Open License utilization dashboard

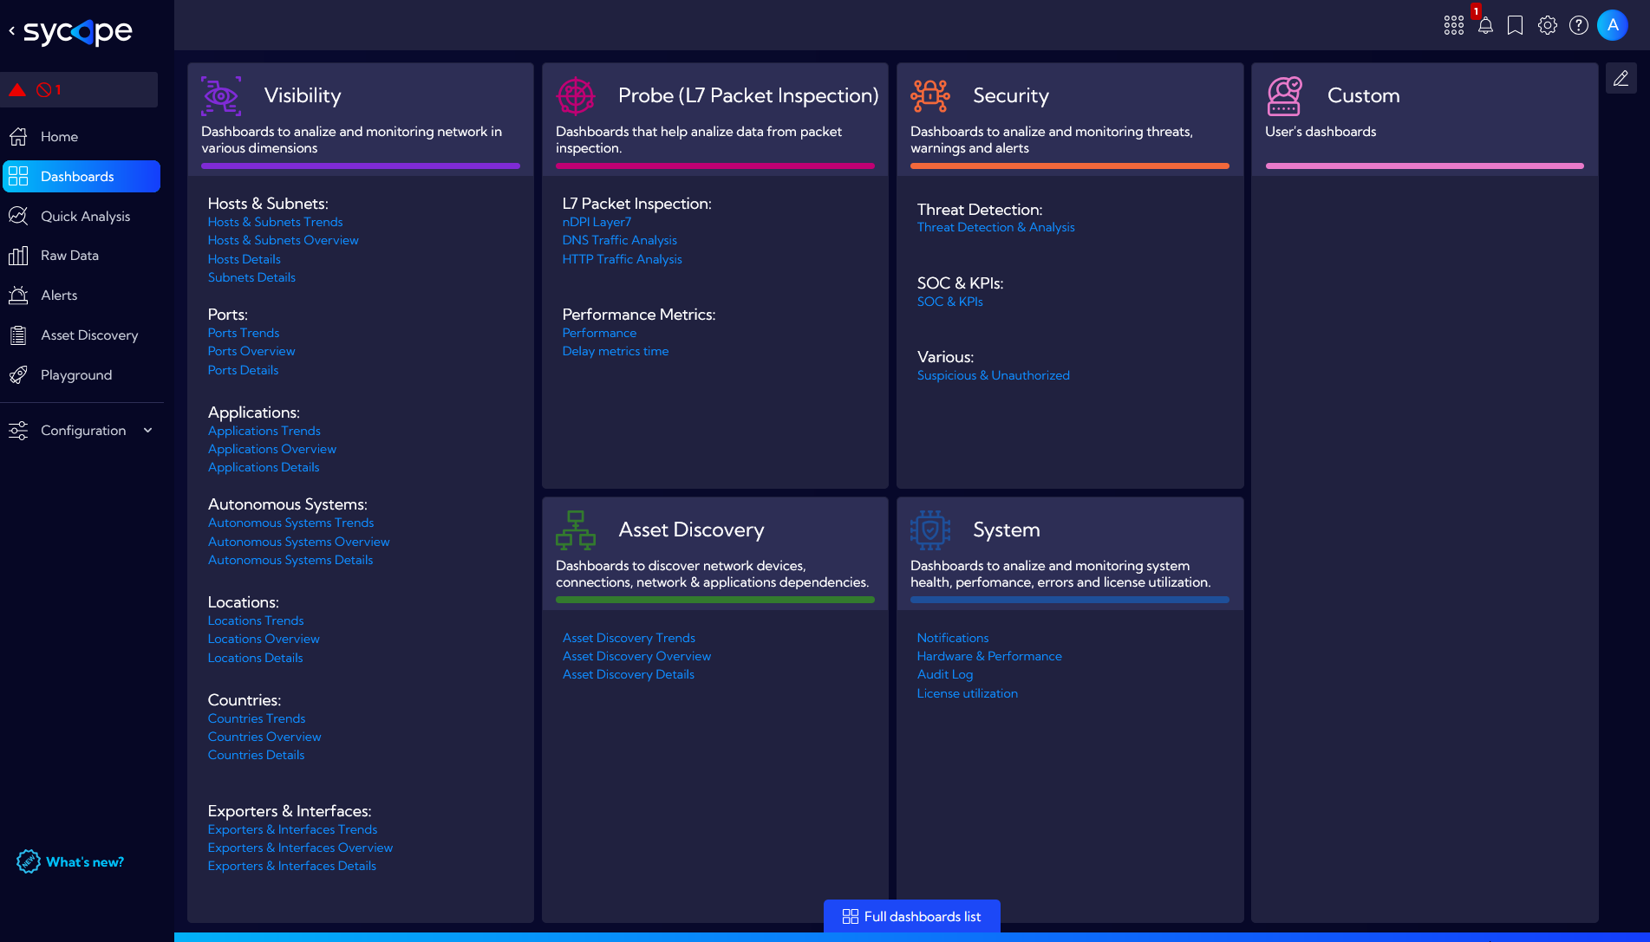tap(967, 694)
